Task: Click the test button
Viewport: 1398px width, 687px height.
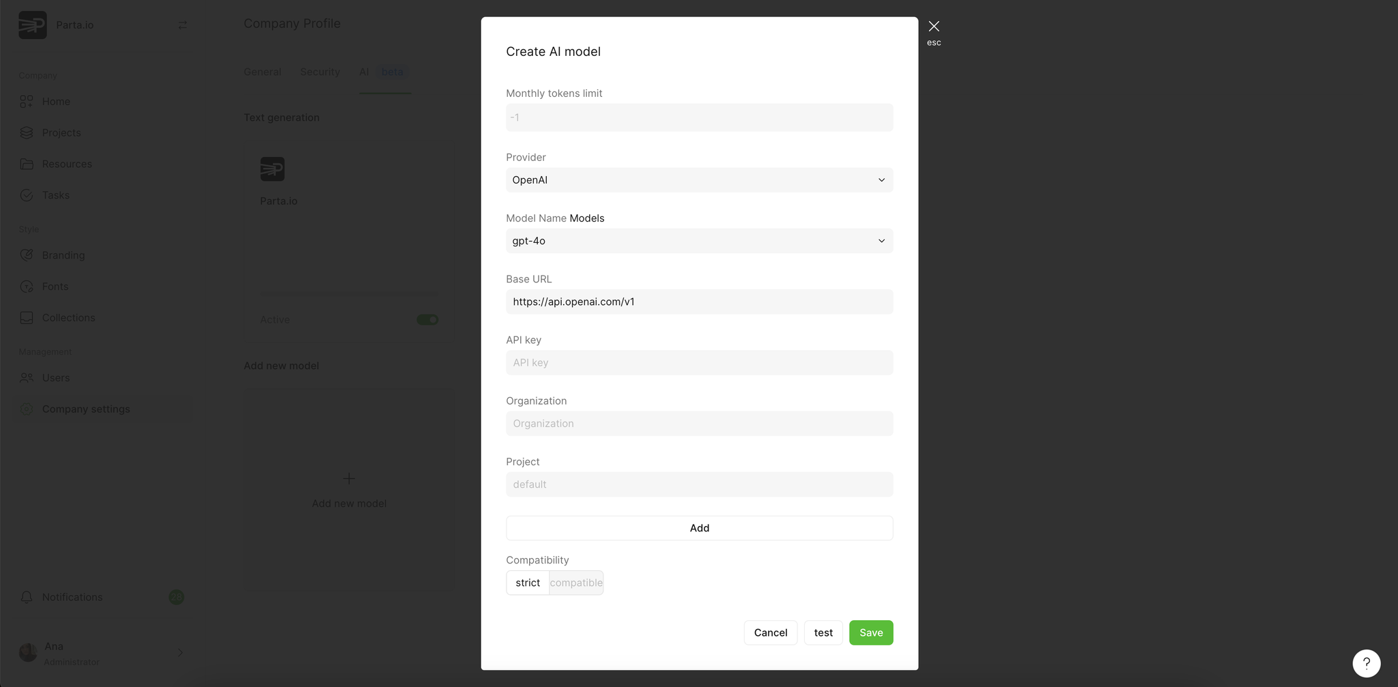Action: click(x=823, y=633)
